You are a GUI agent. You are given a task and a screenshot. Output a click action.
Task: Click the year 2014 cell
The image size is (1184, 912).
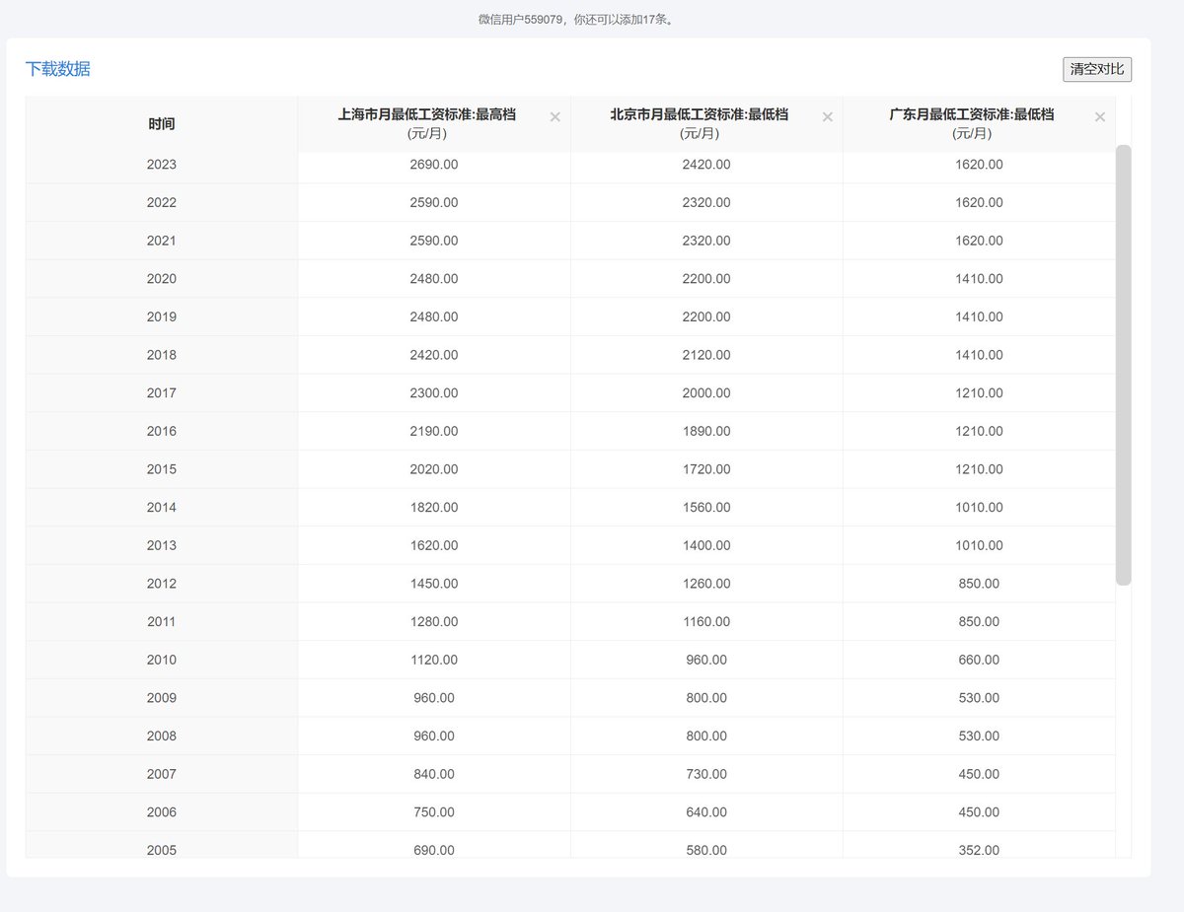coord(162,508)
